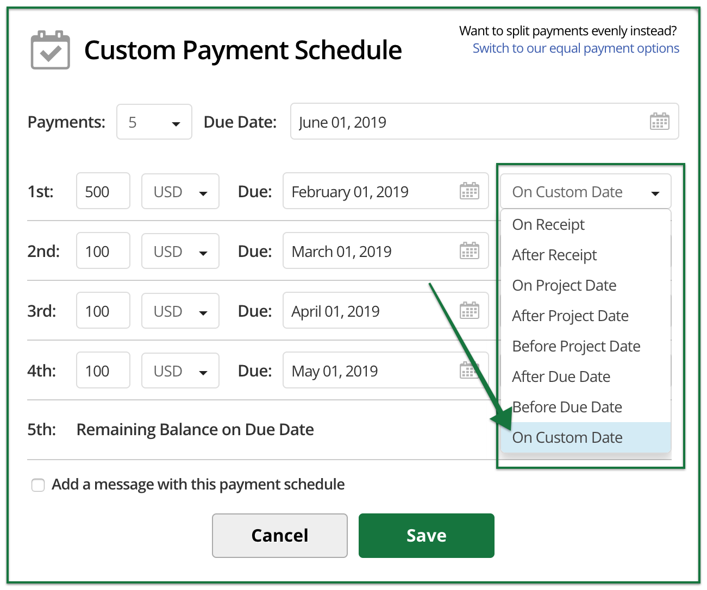The width and height of the screenshot is (707, 590).
Task: Select highlighted 'On Custom Date' option
Action: [x=567, y=437]
